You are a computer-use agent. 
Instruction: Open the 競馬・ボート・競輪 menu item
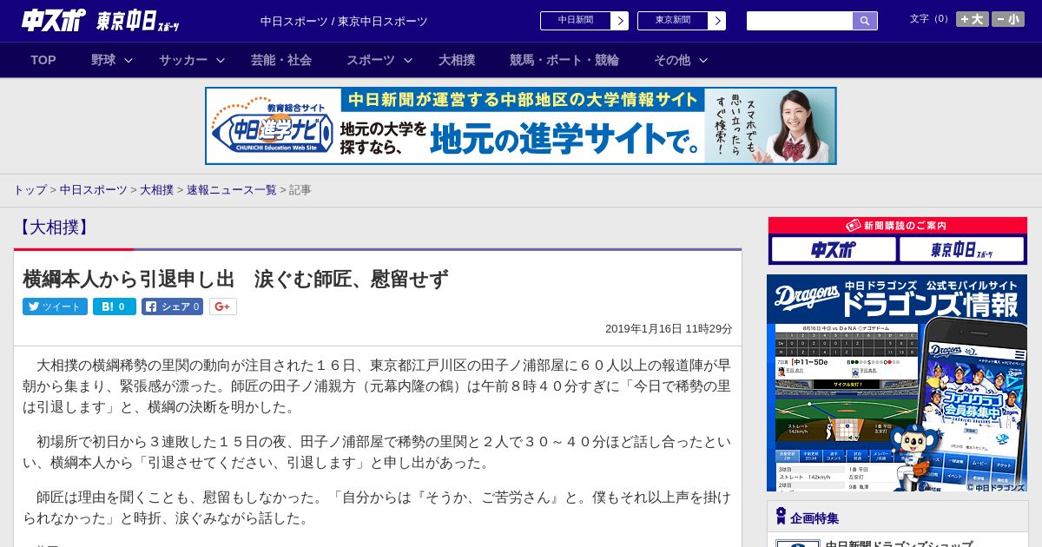click(564, 60)
